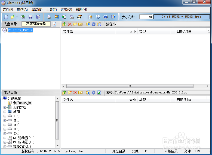Click the Make CD/DVD image icon
212x155 pixels.
49,17
